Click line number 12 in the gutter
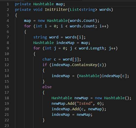Viewport: 136px width, 128px height. click(7, 65)
